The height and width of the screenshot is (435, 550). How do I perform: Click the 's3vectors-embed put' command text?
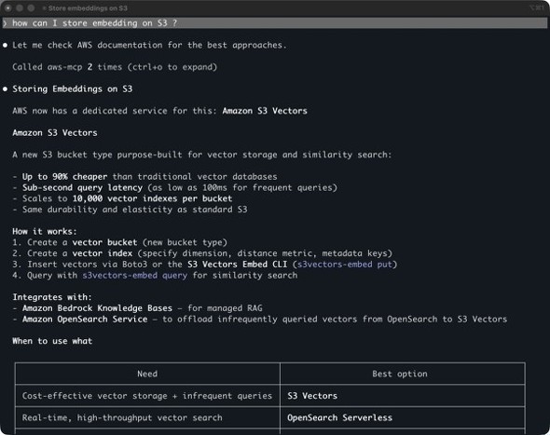(345, 264)
